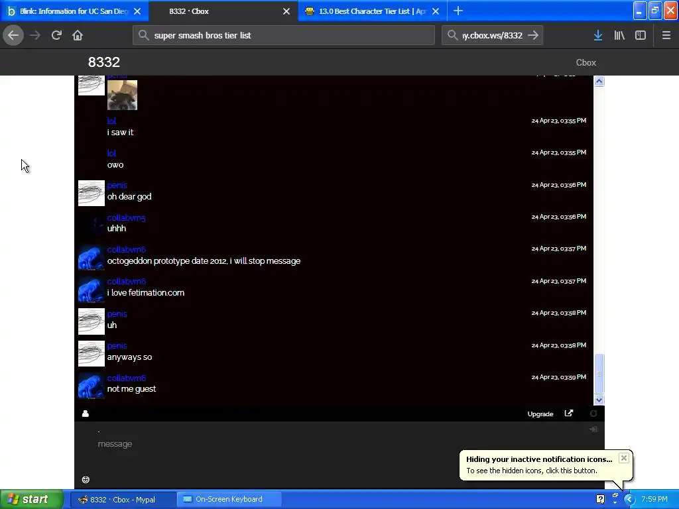Click the chat scrollbar thumb
Image resolution: width=679 pixels, height=509 pixels.
(x=599, y=373)
